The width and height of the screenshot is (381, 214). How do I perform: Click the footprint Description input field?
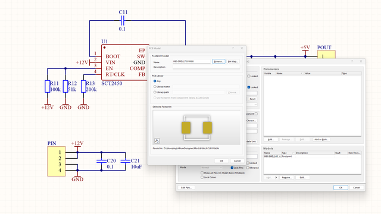tap(207, 67)
